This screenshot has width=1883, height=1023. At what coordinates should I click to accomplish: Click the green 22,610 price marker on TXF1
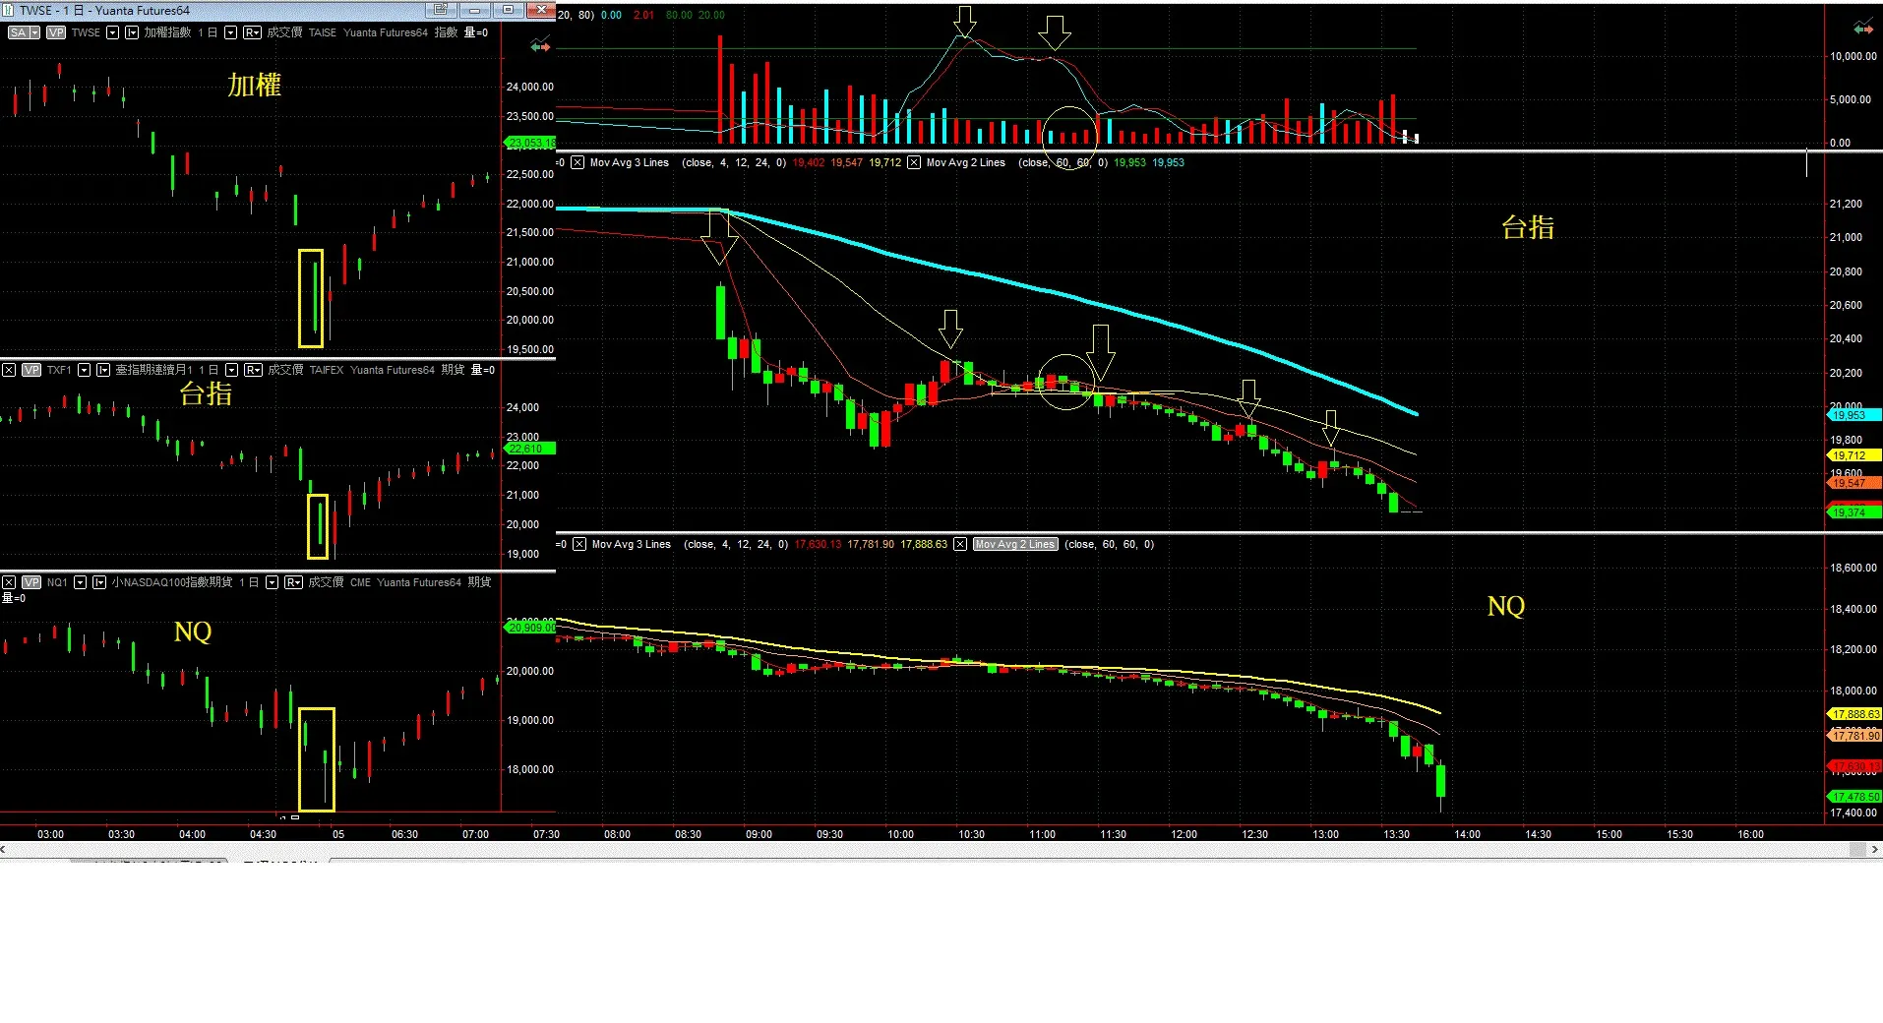click(x=529, y=449)
